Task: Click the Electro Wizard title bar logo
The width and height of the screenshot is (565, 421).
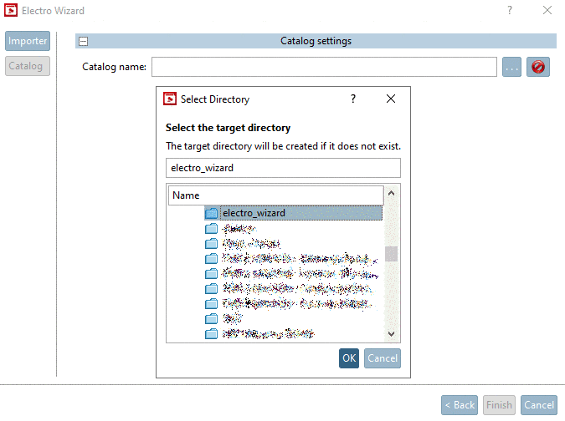Action: [11, 11]
